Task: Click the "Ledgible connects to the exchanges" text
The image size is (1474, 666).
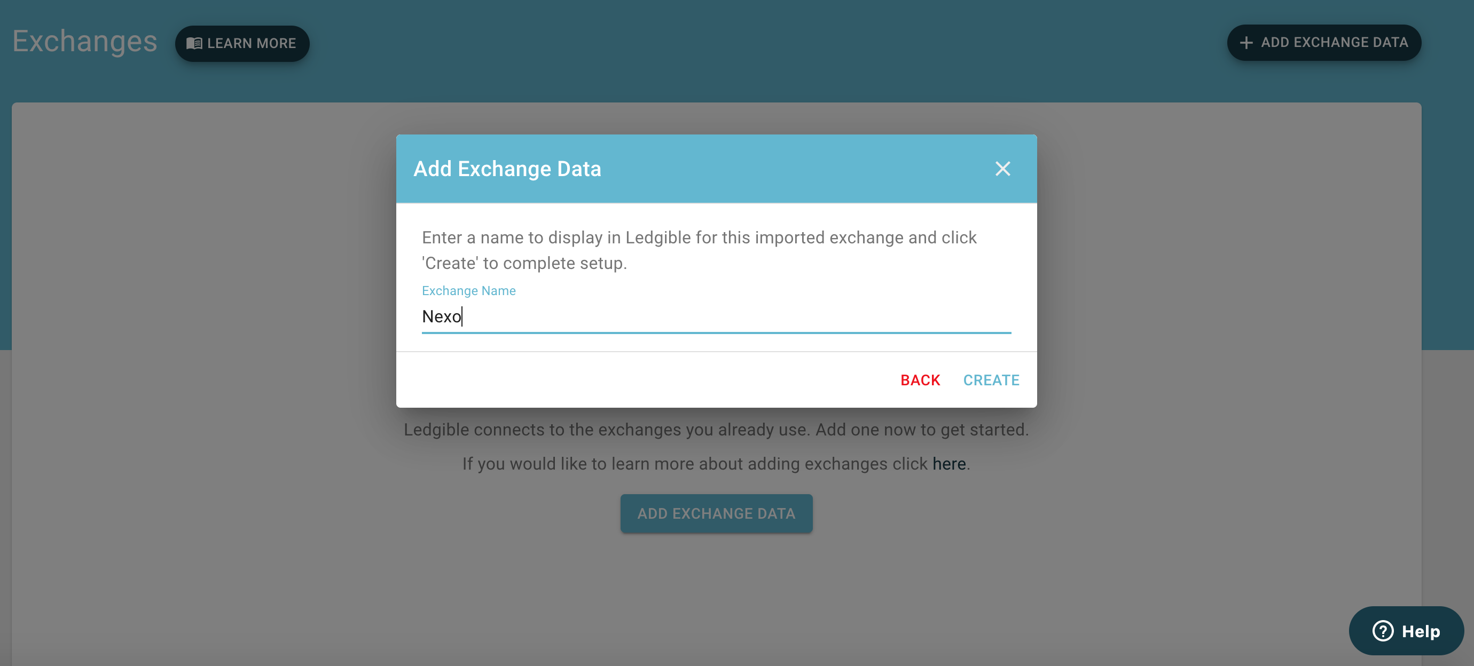Action: [716, 430]
